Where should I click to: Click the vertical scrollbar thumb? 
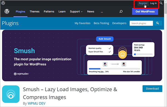tap(166, 8)
